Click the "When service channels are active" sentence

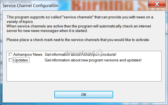[x=79, y=26]
